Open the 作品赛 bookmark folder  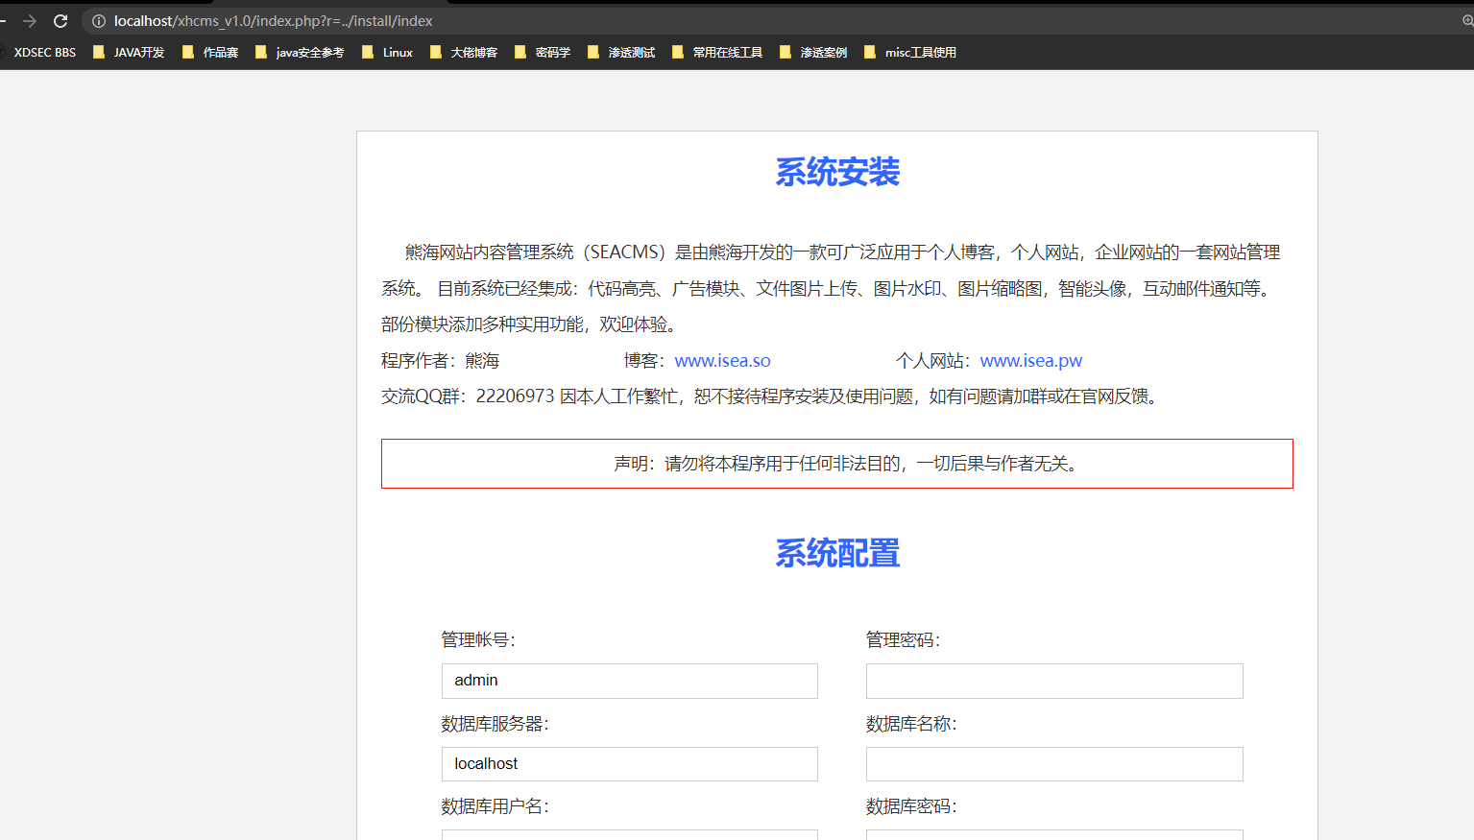pos(210,53)
